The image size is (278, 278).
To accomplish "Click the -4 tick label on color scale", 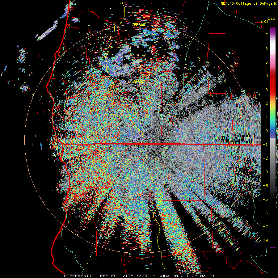I will (x=265, y=186).
